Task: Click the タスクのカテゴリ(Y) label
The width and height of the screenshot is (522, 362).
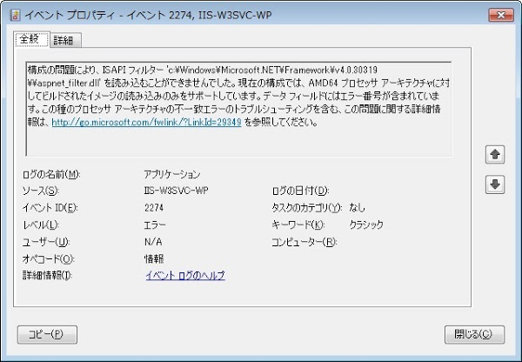Action: pyautogui.click(x=306, y=208)
